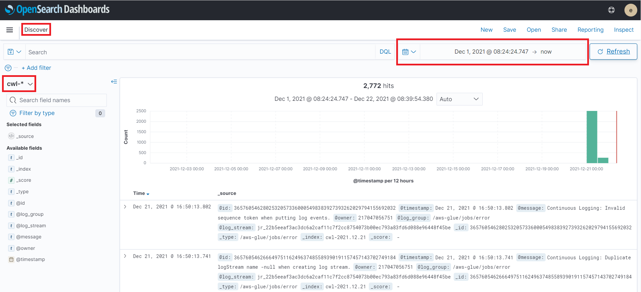The image size is (641, 292).
Task: Click the Share menu item
Action: coord(559,30)
